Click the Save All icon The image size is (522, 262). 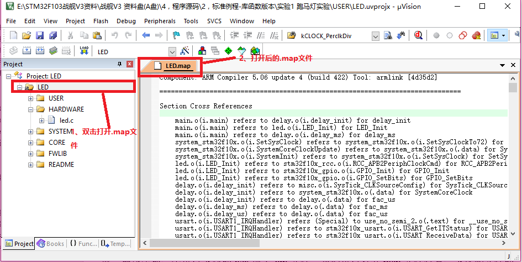(53, 35)
